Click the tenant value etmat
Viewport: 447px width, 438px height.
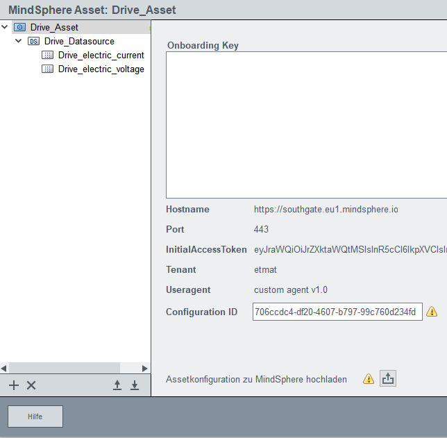click(x=265, y=270)
